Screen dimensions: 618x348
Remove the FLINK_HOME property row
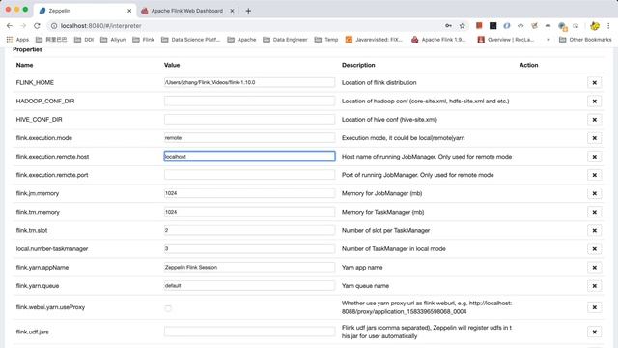(595, 82)
